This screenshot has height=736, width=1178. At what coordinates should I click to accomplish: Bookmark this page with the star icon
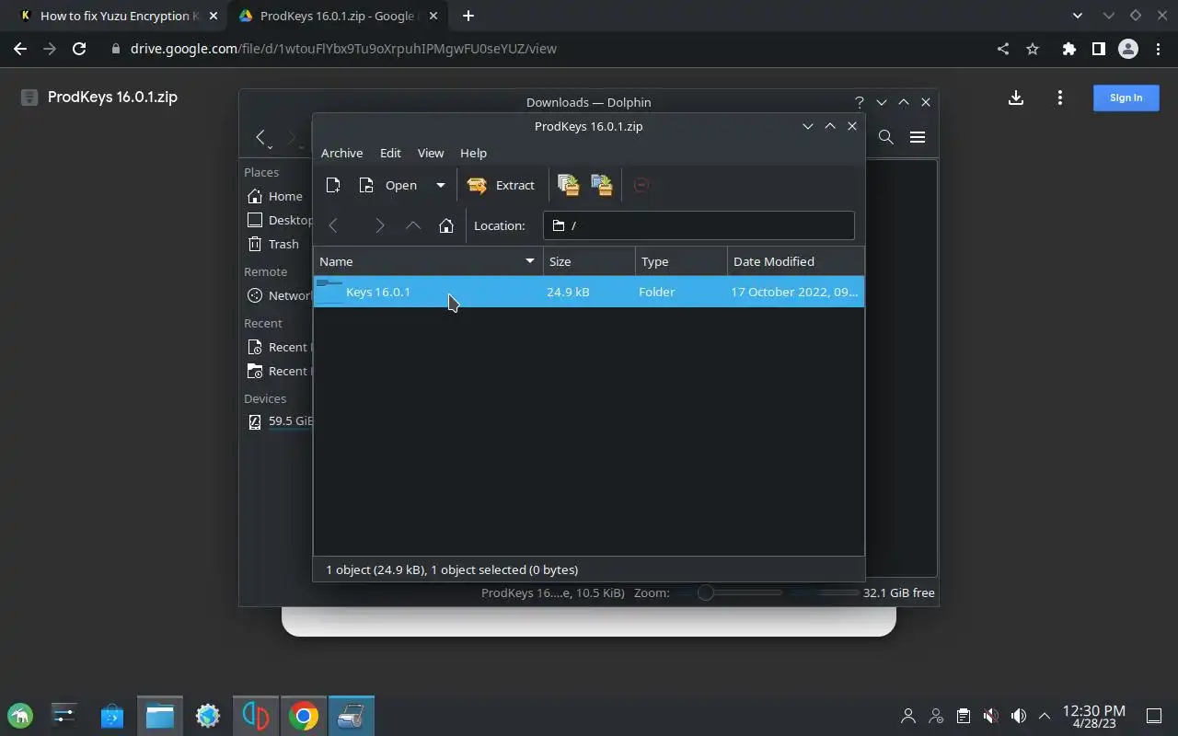[1033, 49]
